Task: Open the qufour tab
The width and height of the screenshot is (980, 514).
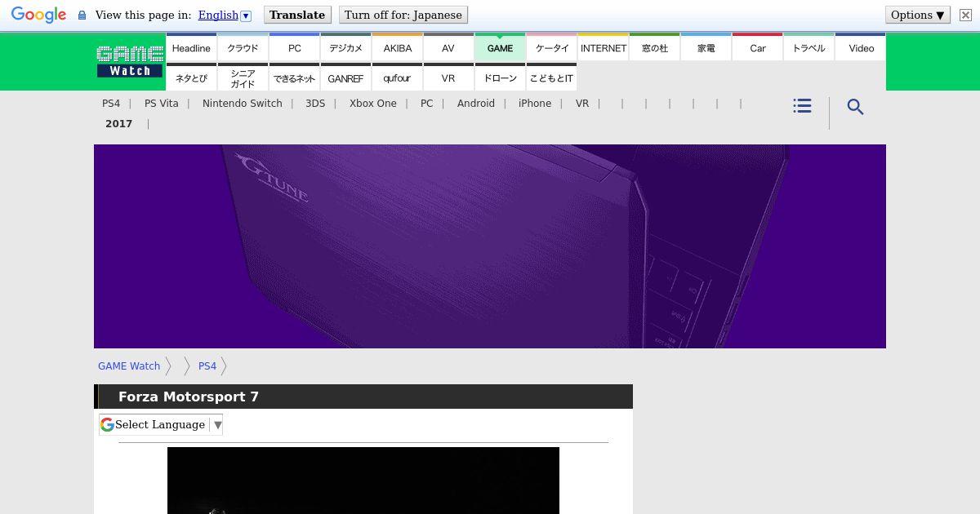Action: pos(397,78)
